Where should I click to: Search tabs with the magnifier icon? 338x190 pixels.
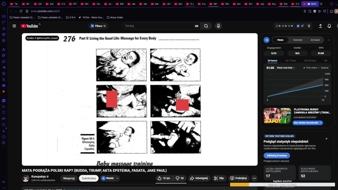(x=332, y=4)
